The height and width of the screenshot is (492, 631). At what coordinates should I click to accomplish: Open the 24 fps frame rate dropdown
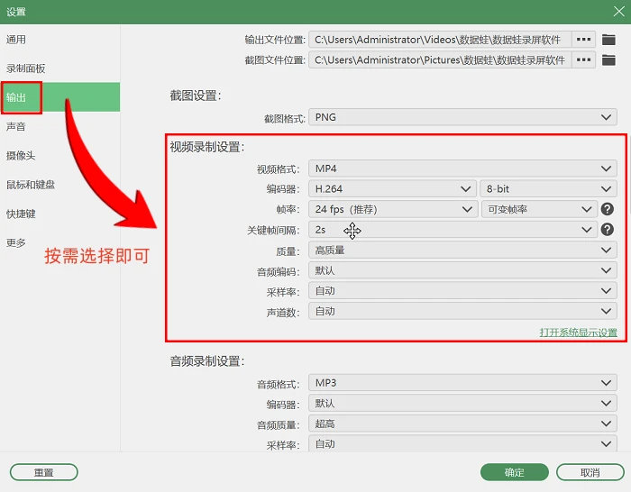pos(393,209)
